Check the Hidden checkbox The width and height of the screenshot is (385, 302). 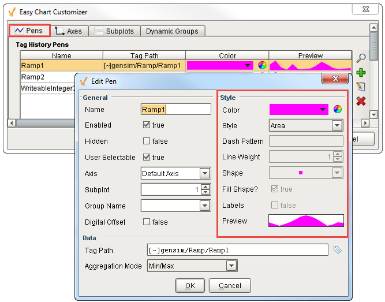tap(147, 141)
